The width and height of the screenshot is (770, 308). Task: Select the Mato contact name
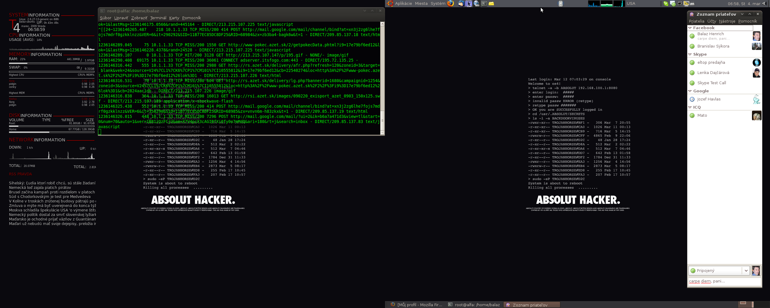pos(702,115)
